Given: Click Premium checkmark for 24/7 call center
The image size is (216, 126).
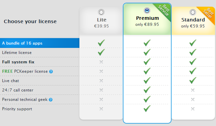Looking at the screenshot, I should (147, 89).
